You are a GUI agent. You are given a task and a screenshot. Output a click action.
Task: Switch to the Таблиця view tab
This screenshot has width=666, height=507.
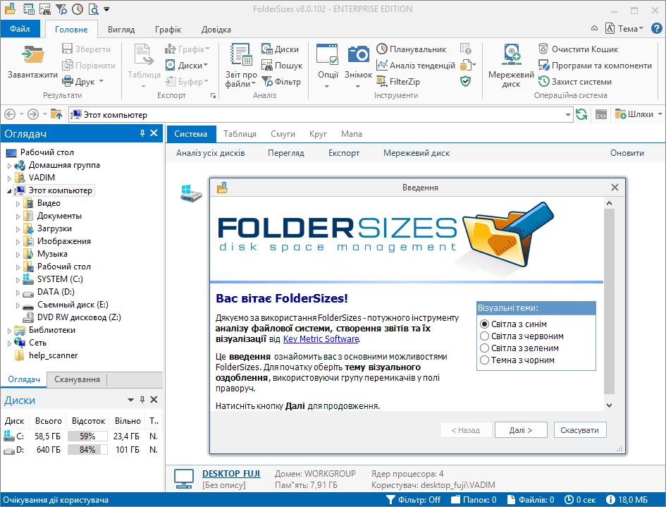pos(240,134)
